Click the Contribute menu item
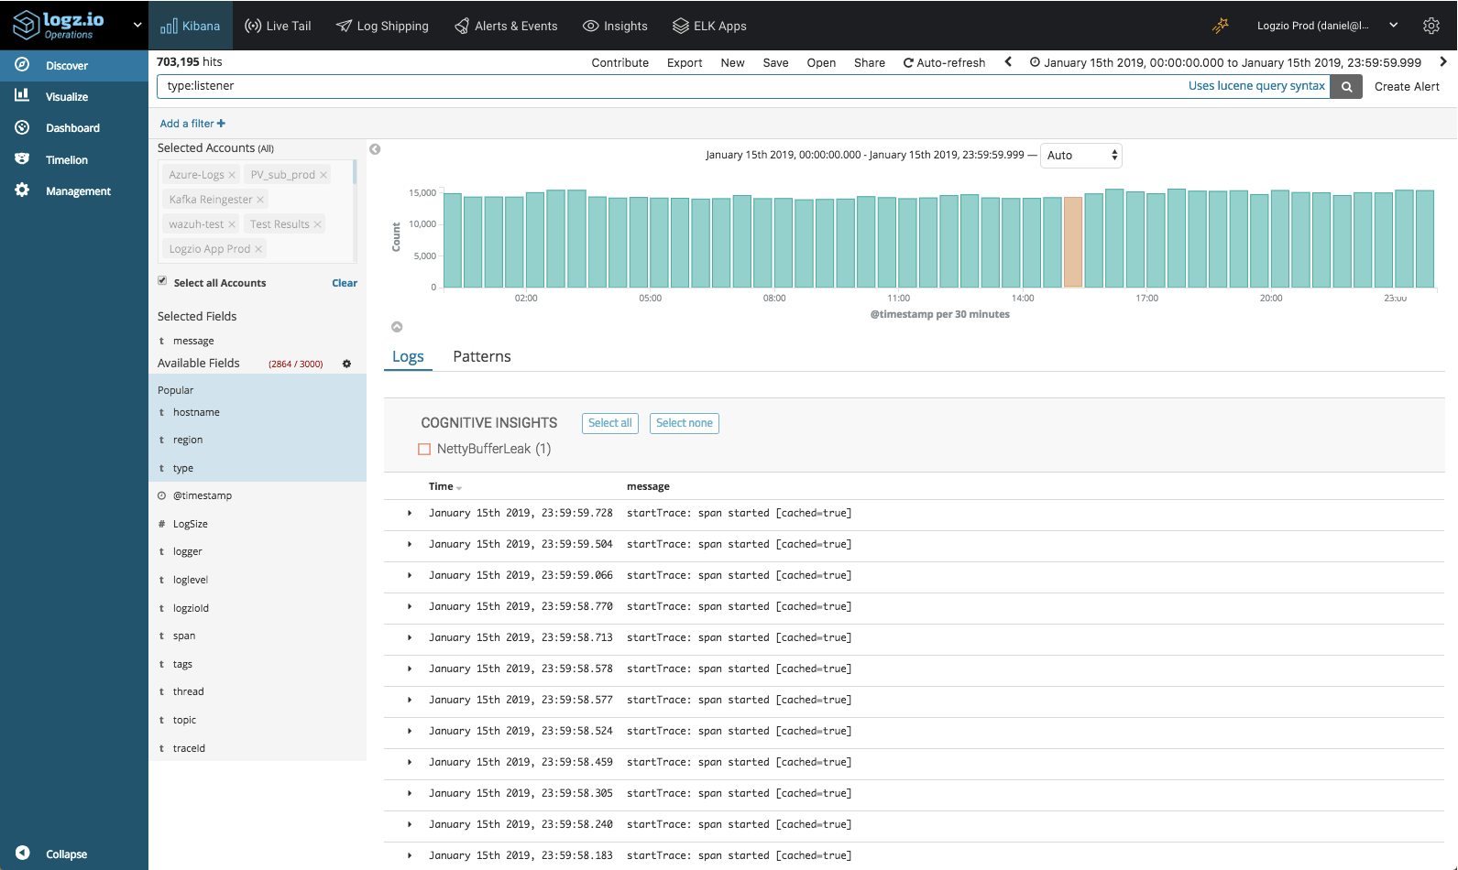This screenshot has height=870, width=1458. click(620, 63)
